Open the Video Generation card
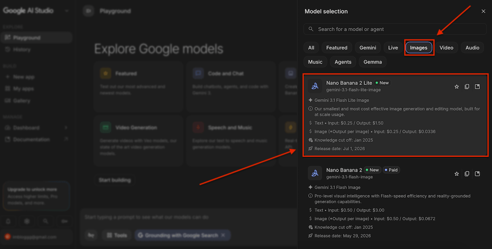 pyautogui.click(x=138, y=142)
